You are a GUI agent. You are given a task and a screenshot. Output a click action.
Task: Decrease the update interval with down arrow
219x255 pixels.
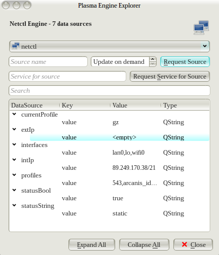point(153,64)
